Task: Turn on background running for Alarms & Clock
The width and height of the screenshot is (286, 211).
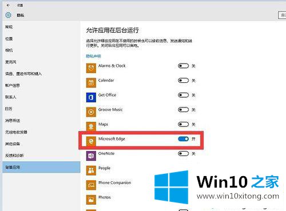Action: 183,66
